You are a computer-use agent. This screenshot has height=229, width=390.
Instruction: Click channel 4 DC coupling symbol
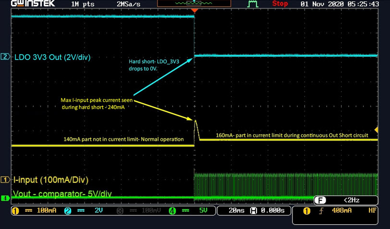[185, 211]
